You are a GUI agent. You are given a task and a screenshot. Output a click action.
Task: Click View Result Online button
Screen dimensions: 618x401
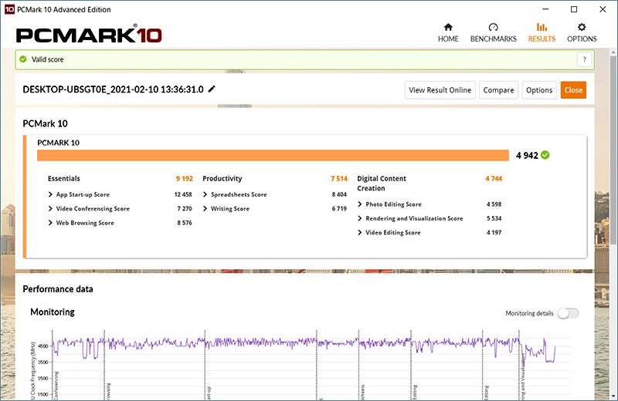tap(440, 90)
